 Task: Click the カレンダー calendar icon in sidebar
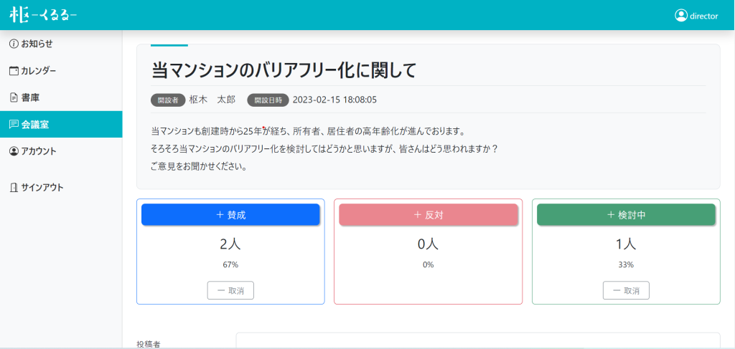[14, 71]
